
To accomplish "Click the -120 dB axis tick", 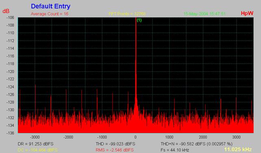I will pos(10,71).
